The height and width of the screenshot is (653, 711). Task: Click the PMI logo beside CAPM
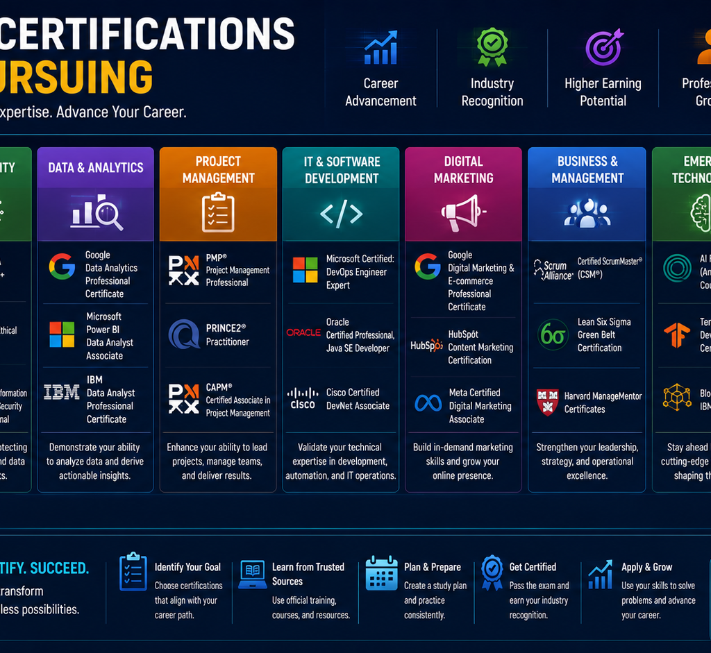183,399
